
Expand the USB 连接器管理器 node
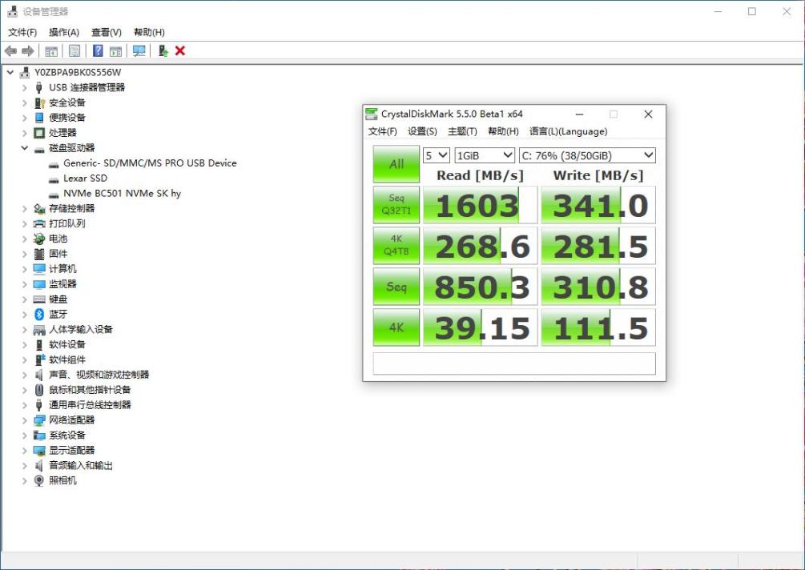tap(24, 88)
